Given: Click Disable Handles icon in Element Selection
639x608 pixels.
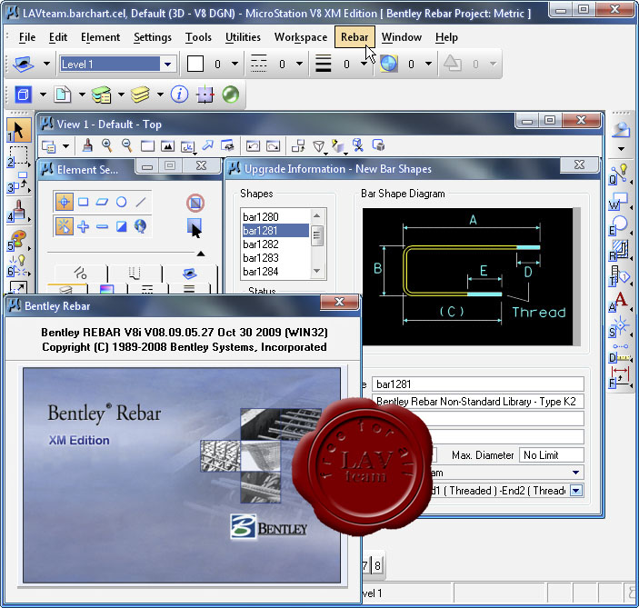Looking at the screenshot, I should click(195, 203).
